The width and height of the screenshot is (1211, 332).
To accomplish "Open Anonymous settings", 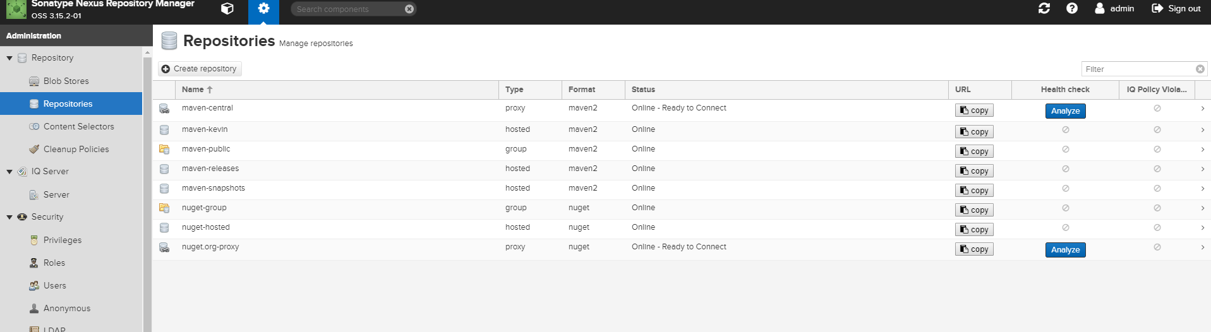I will (x=67, y=308).
